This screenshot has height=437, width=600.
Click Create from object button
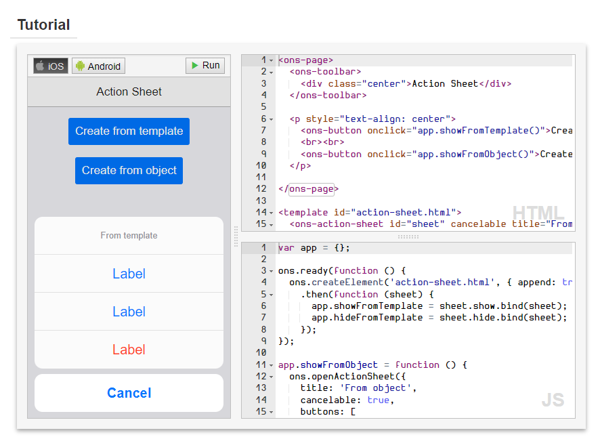(129, 171)
